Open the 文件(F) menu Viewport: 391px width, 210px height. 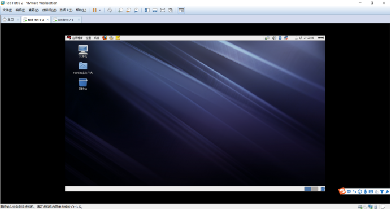pyautogui.click(x=7, y=10)
